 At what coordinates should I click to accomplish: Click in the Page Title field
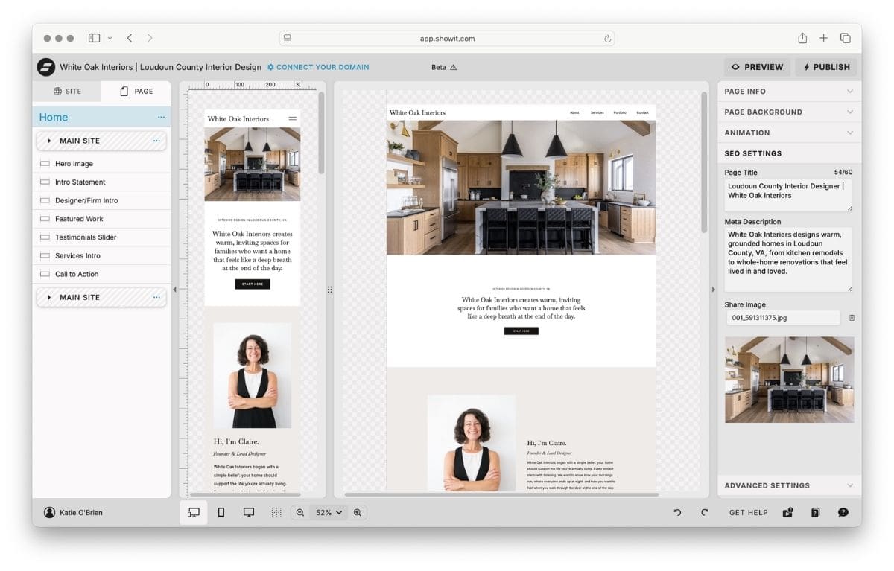pos(789,194)
